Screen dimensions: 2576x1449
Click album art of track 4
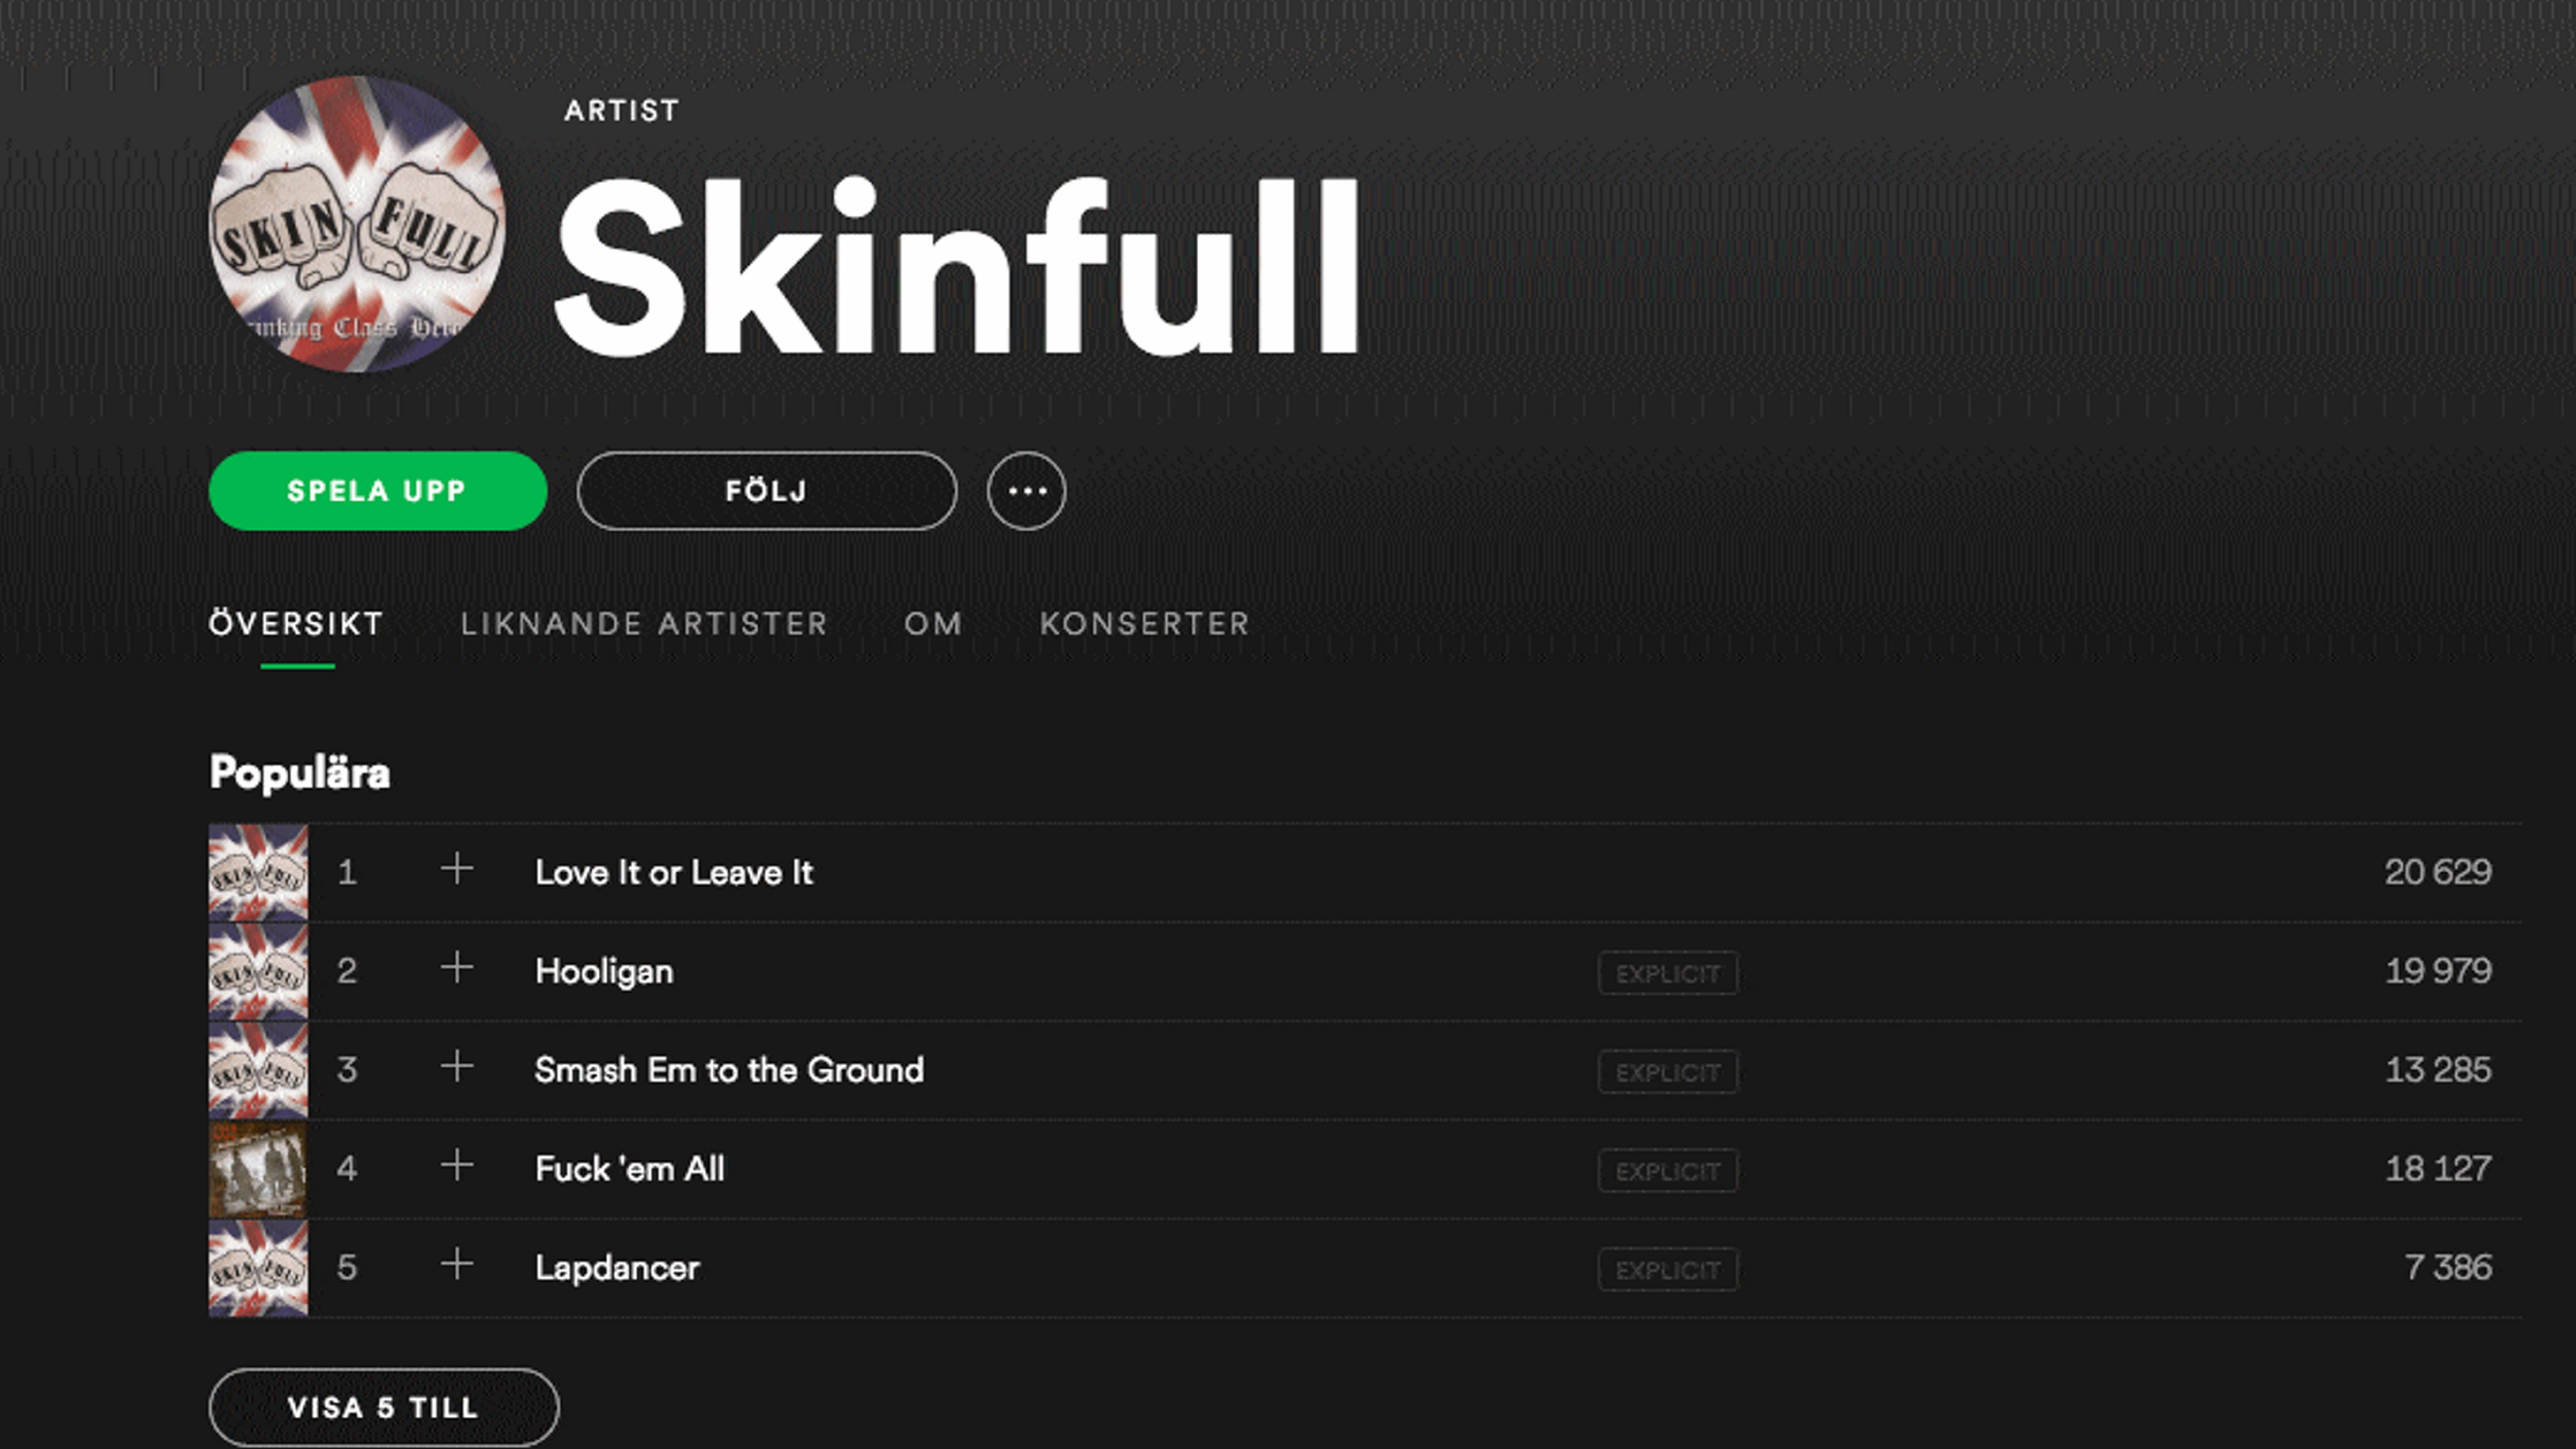258,1169
